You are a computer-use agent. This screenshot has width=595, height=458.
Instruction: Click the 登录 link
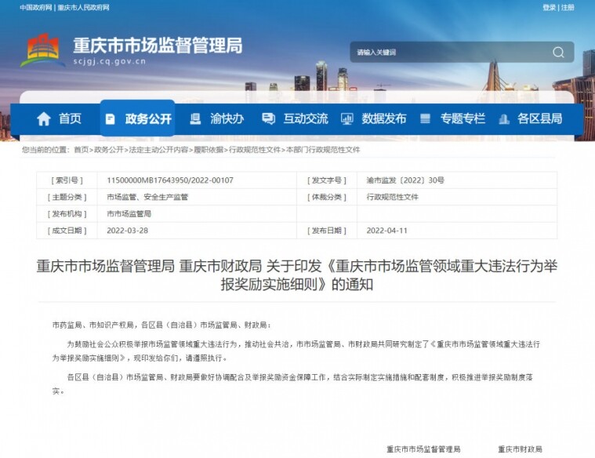point(549,8)
